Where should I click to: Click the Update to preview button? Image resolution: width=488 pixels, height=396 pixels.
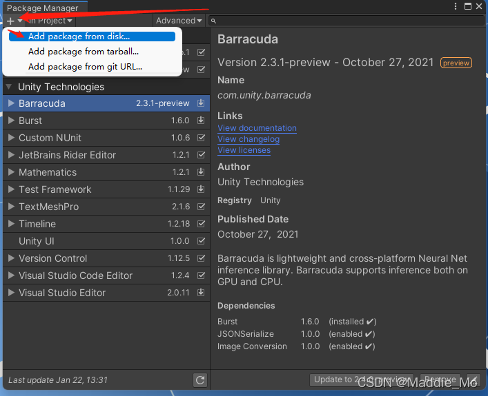point(362,380)
